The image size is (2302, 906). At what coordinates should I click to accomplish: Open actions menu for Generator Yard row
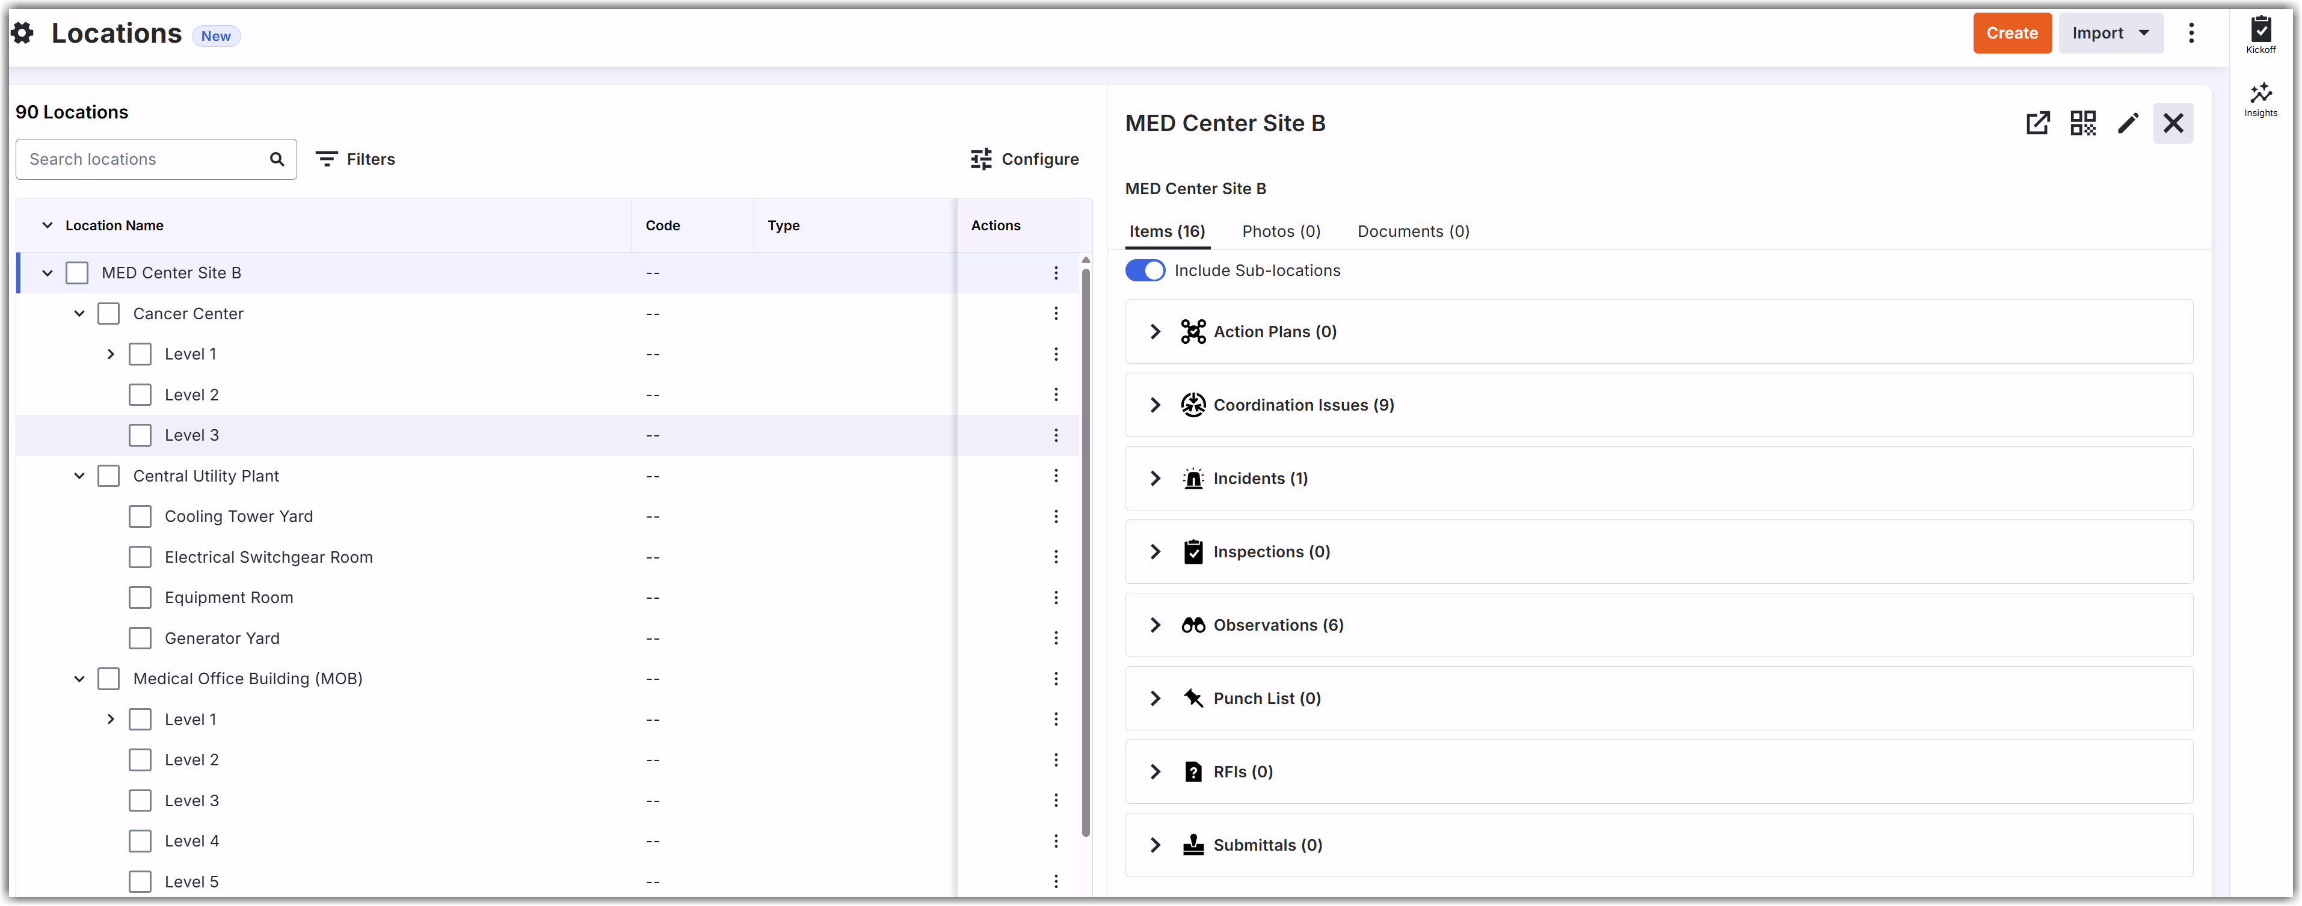[1056, 638]
